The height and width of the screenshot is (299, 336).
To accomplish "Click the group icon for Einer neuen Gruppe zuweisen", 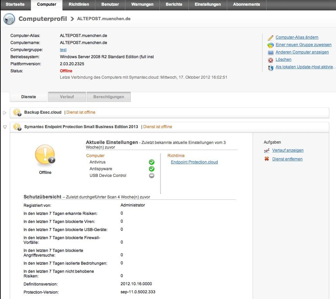I will coord(270,45).
